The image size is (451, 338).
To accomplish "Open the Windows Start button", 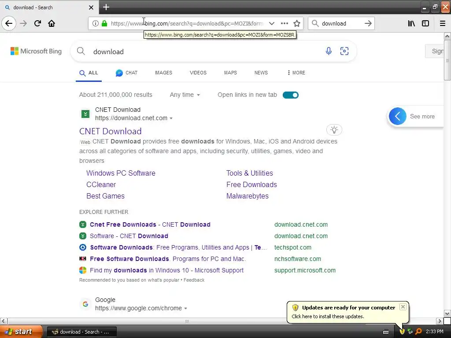I will (21, 331).
